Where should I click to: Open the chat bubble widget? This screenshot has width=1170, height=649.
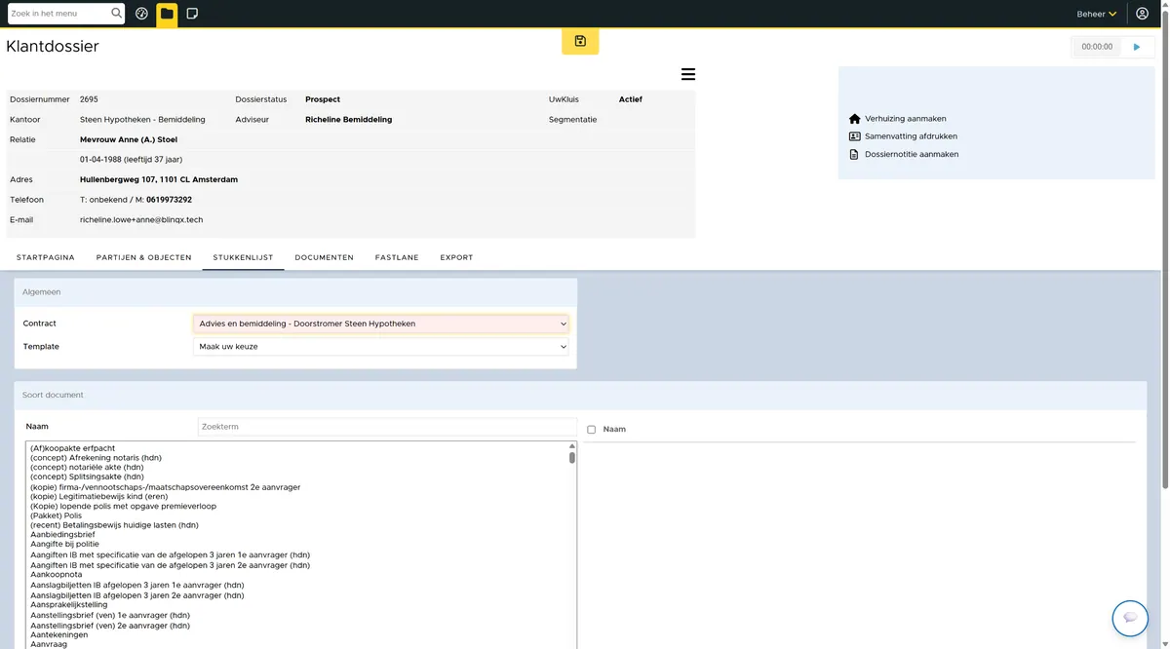pyautogui.click(x=1130, y=618)
